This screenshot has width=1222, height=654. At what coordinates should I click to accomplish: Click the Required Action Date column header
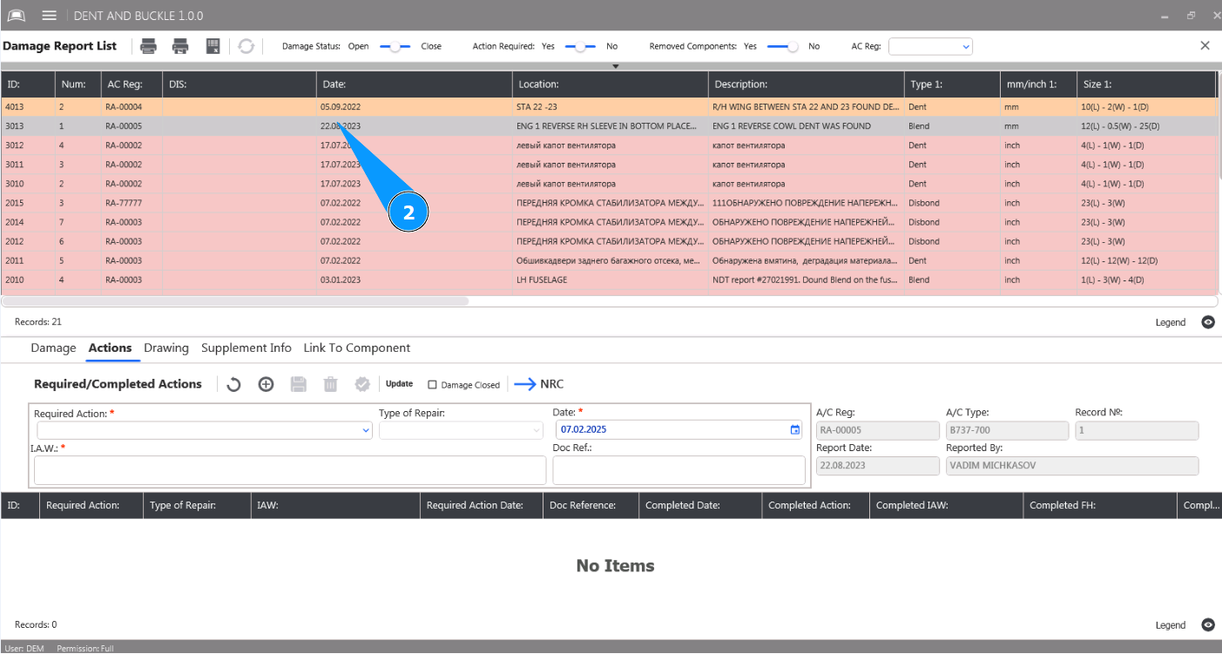click(482, 505)
